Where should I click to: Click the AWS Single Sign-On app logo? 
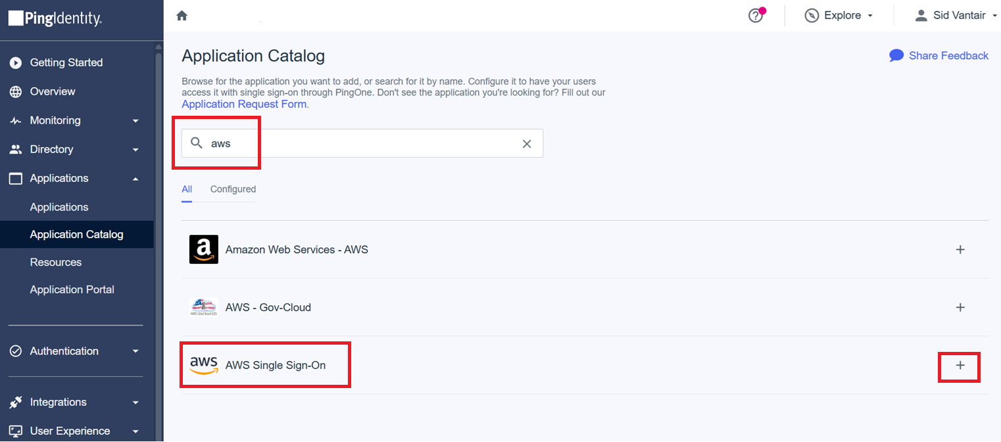pos(205,365)
